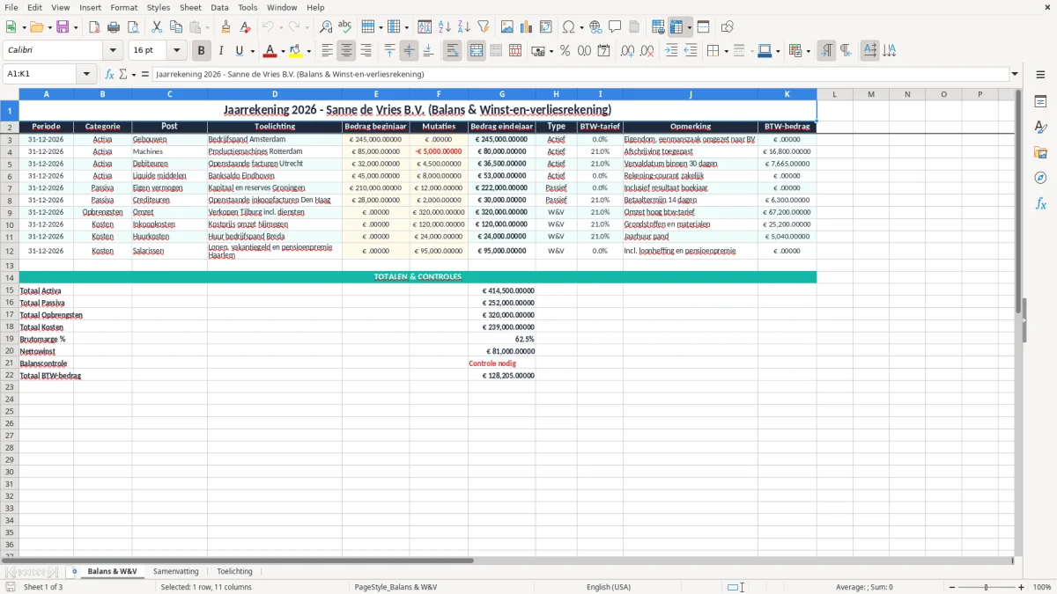
Task: Insert a chart
Action: pyautogui.click(x=527, y=27)
